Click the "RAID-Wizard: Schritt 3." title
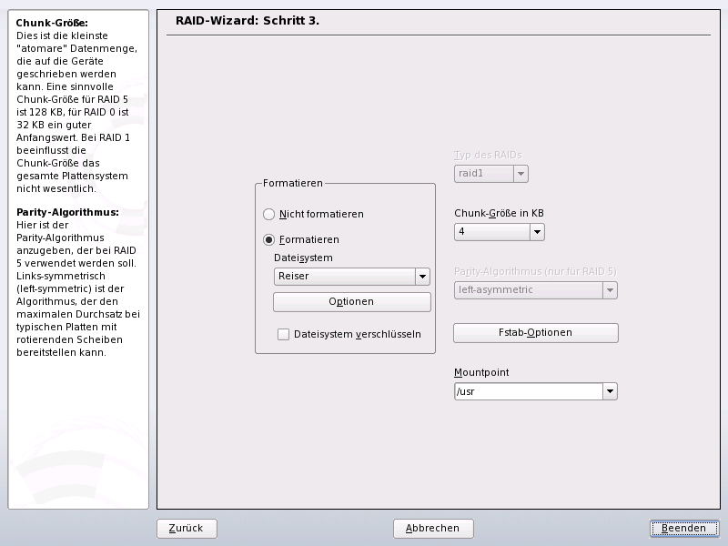Viewport: 728px width, 546px height. (246, 20)
